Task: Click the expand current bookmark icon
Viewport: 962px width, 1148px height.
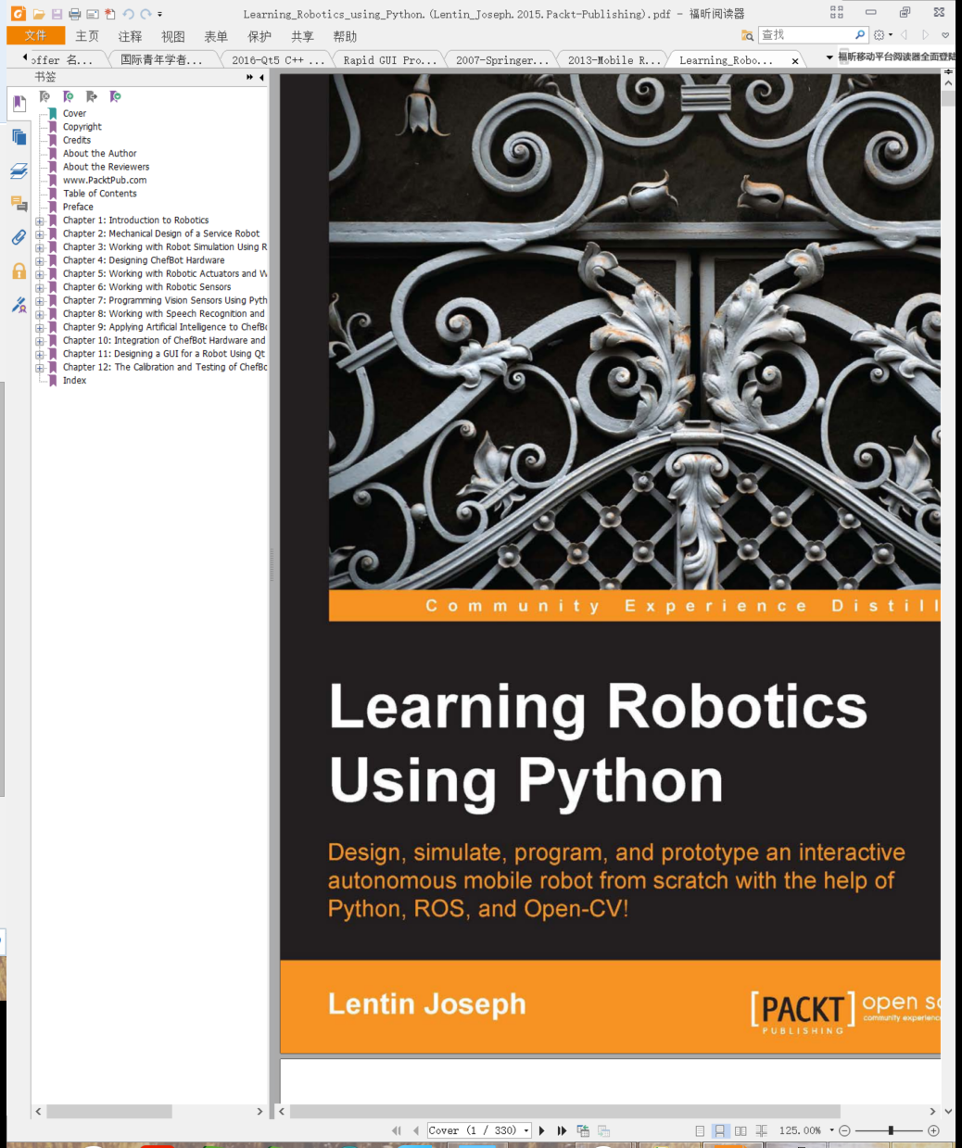Action: coord(91,96)
